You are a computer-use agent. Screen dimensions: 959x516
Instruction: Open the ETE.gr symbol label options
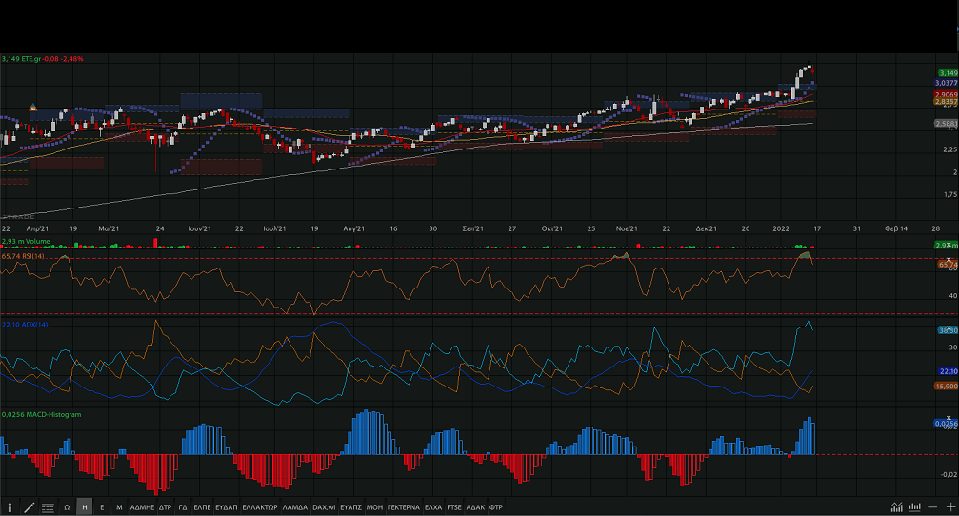(x=43, y=59)
